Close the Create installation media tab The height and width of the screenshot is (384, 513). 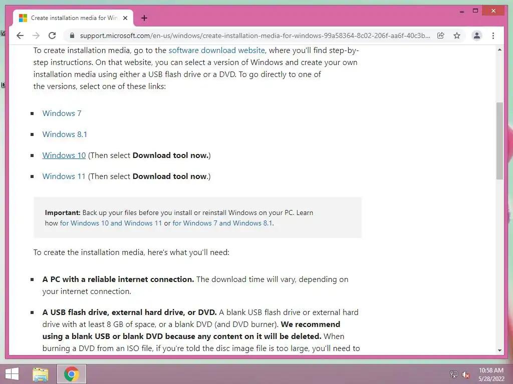[x=125, y=18]
